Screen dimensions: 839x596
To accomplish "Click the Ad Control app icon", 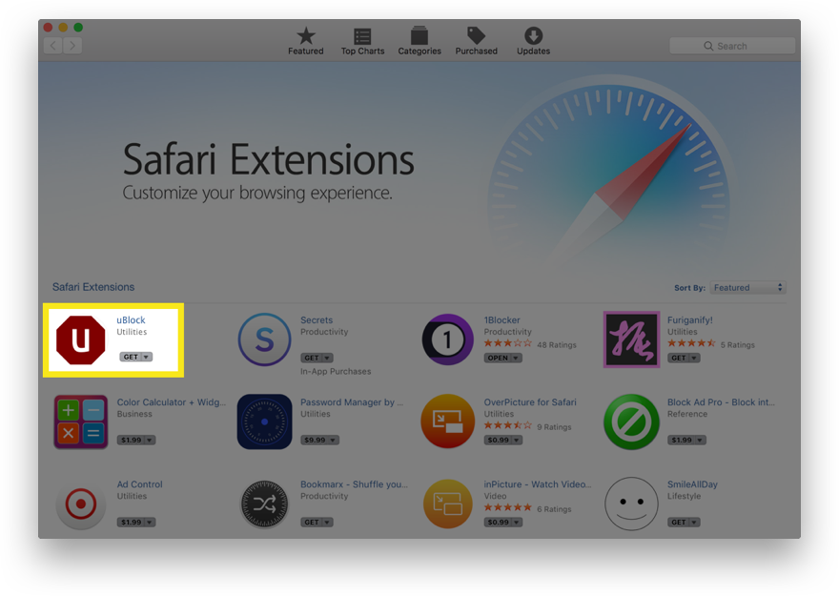I will coord(81,504).
